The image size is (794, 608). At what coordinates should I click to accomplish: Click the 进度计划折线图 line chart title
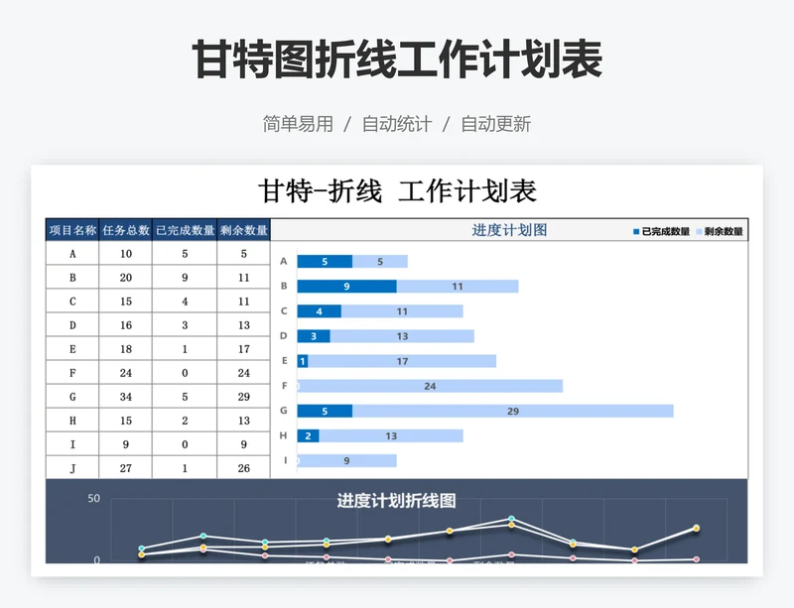(x=396, y=501)
